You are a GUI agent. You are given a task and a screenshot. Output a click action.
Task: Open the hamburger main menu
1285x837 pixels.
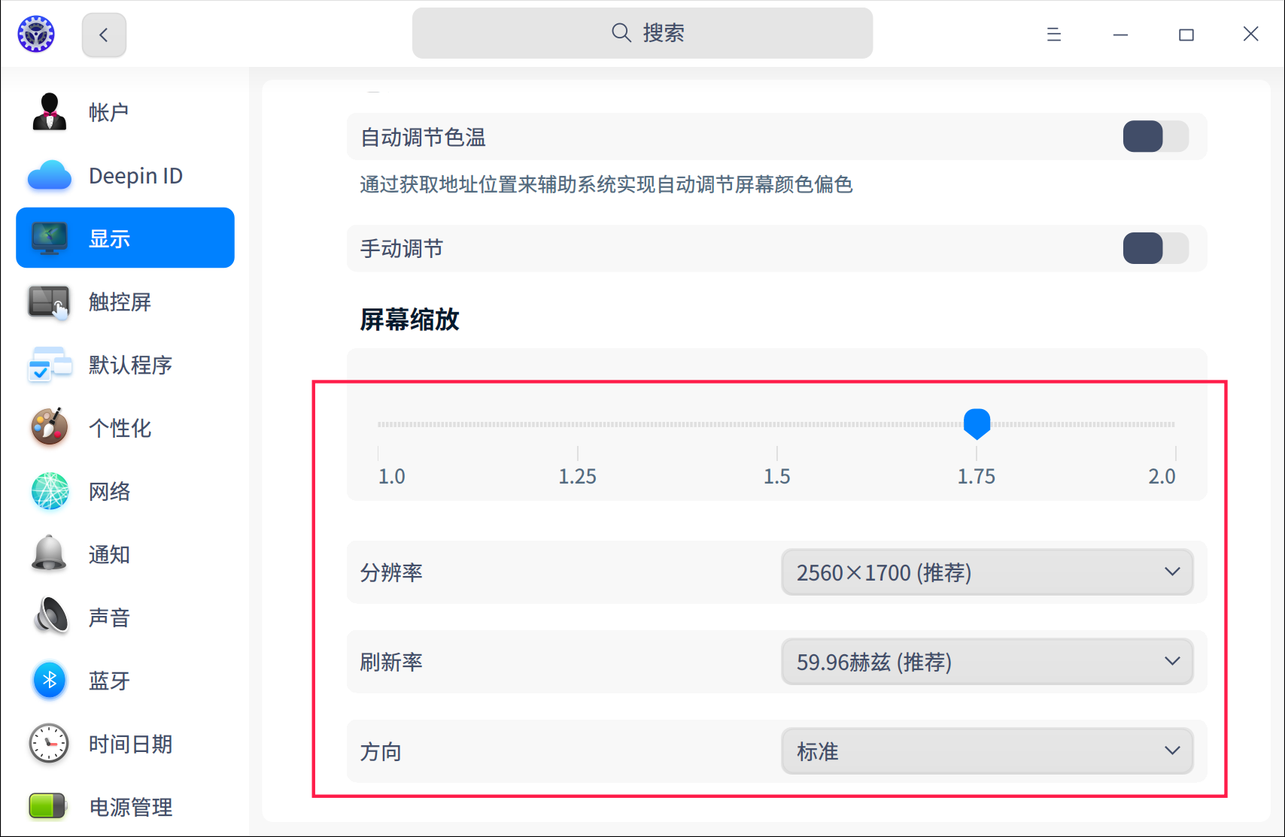click(1053, 35)
